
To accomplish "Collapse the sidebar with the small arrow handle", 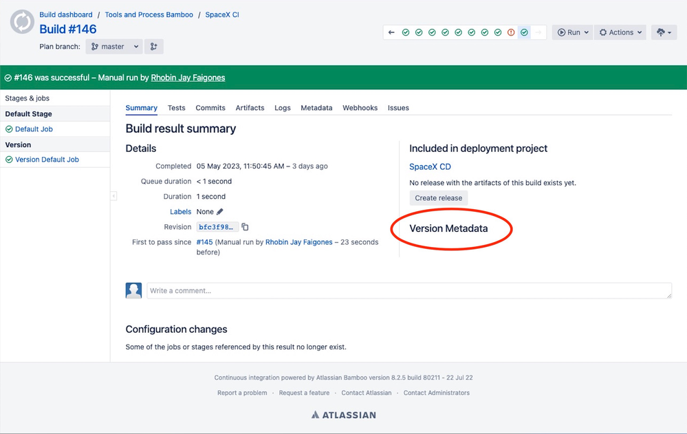I will click(113, 196).
